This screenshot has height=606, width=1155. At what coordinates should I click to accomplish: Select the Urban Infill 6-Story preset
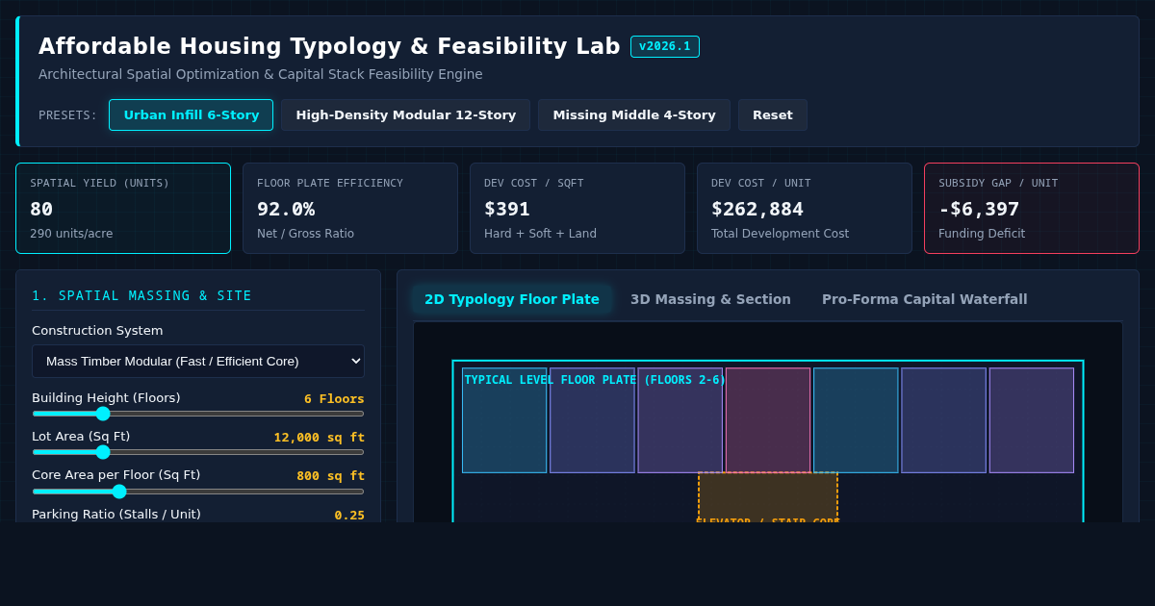point(191,115)
